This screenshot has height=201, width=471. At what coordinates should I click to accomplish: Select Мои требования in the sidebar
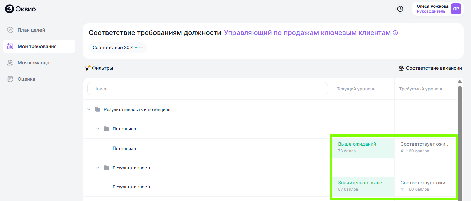tap(39, 46)
